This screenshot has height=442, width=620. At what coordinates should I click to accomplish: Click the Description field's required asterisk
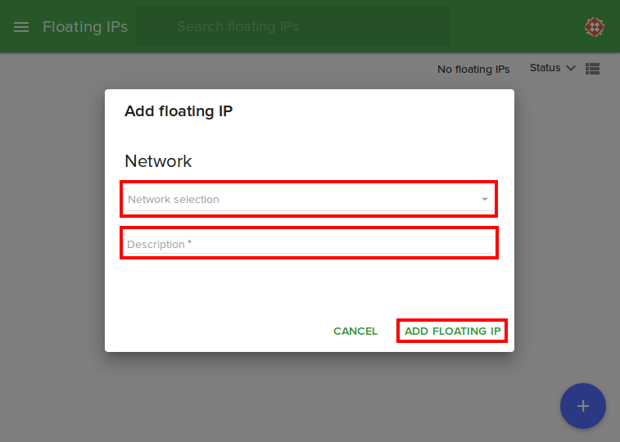pos(189,243)
